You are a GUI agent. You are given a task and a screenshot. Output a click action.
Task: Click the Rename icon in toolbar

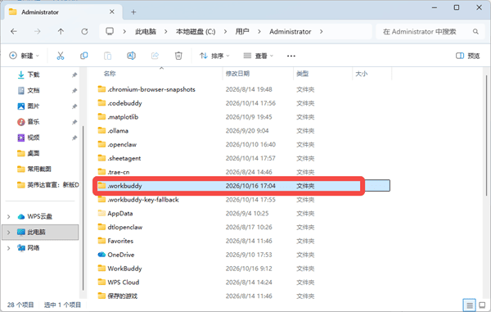[131, 56]
